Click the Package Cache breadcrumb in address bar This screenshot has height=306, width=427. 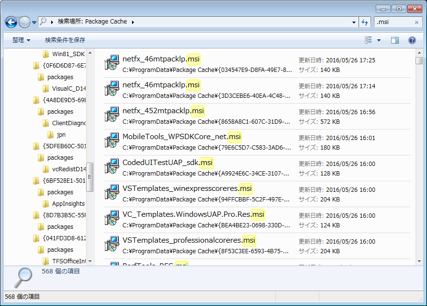pos(106,22)
